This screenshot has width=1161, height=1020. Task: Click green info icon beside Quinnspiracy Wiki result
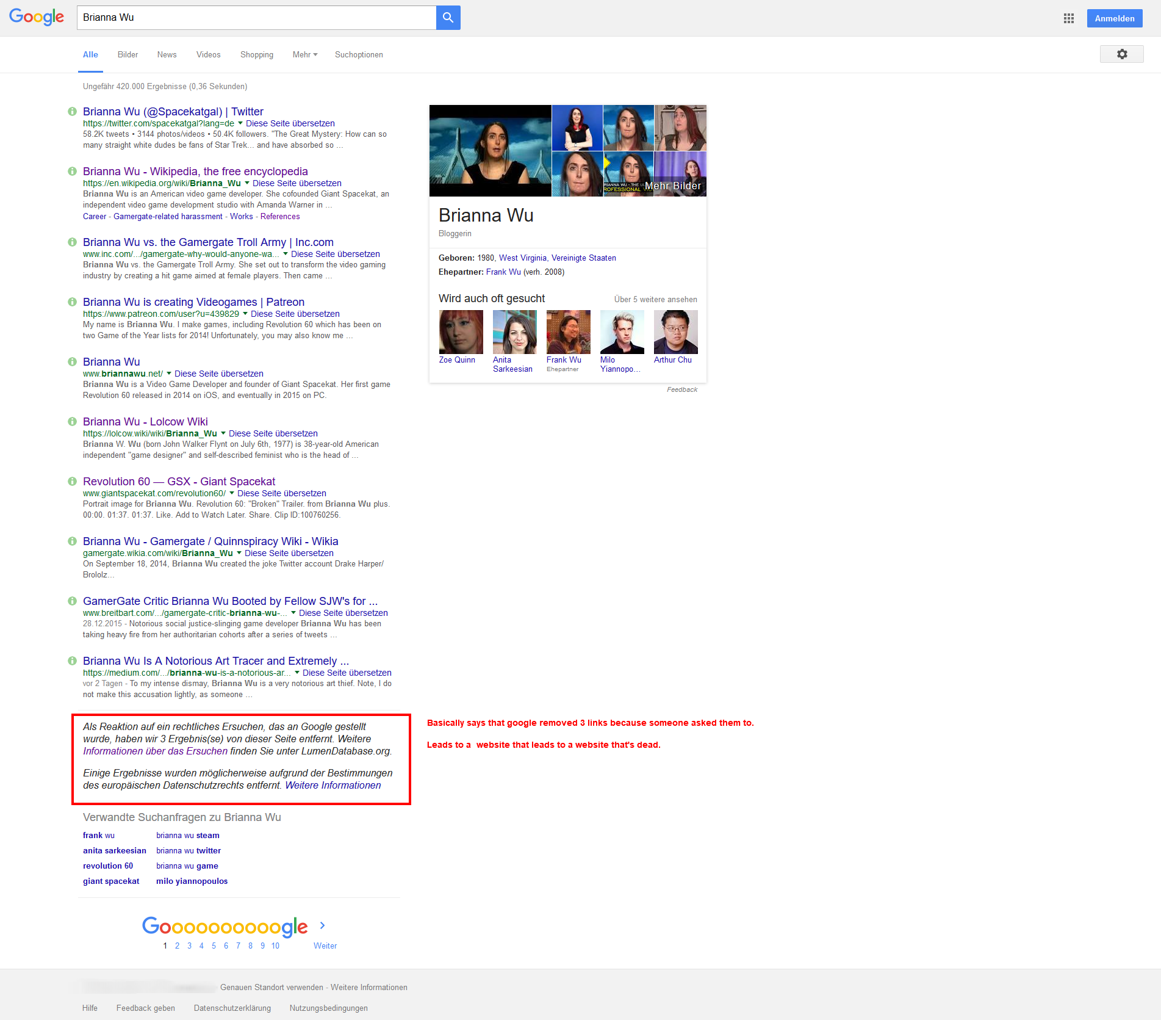72,541
